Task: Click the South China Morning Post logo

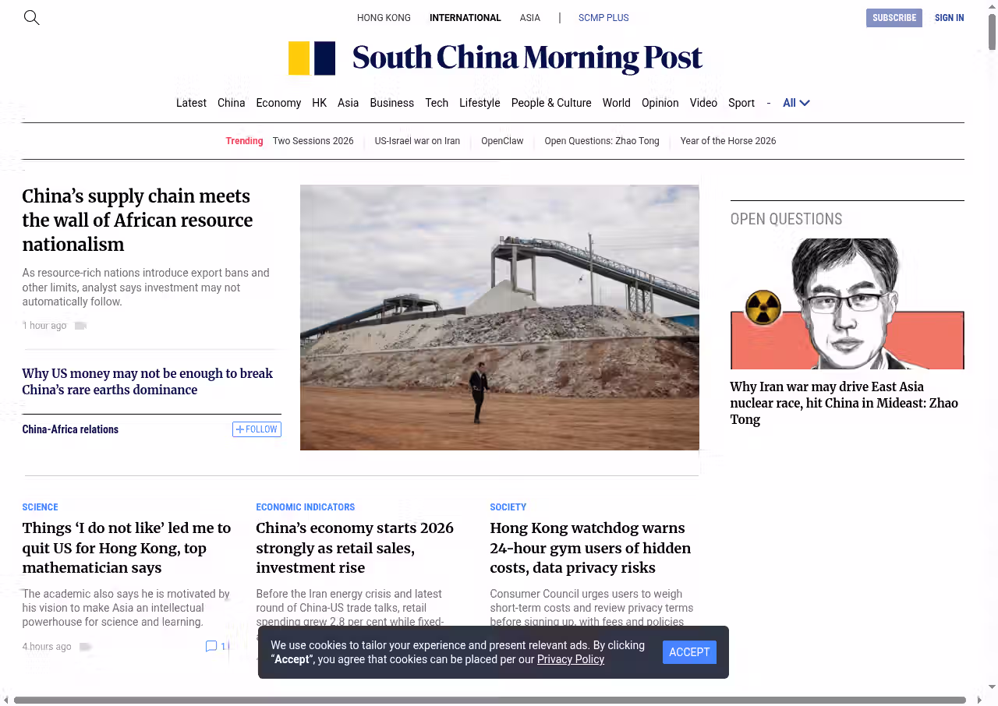Action: click(x=495, y=58)
